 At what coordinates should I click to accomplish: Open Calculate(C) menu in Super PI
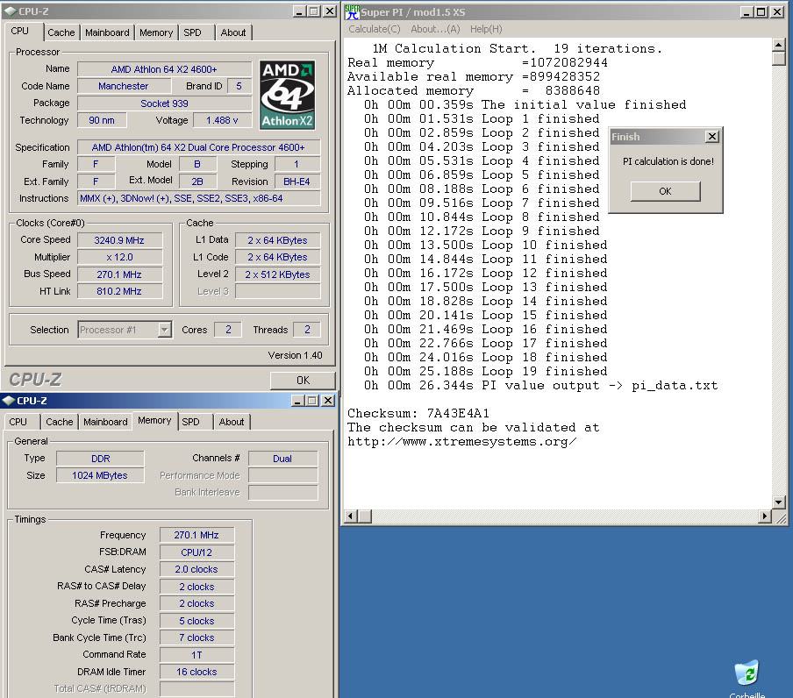pyautogui.click(x=375, y=29)
